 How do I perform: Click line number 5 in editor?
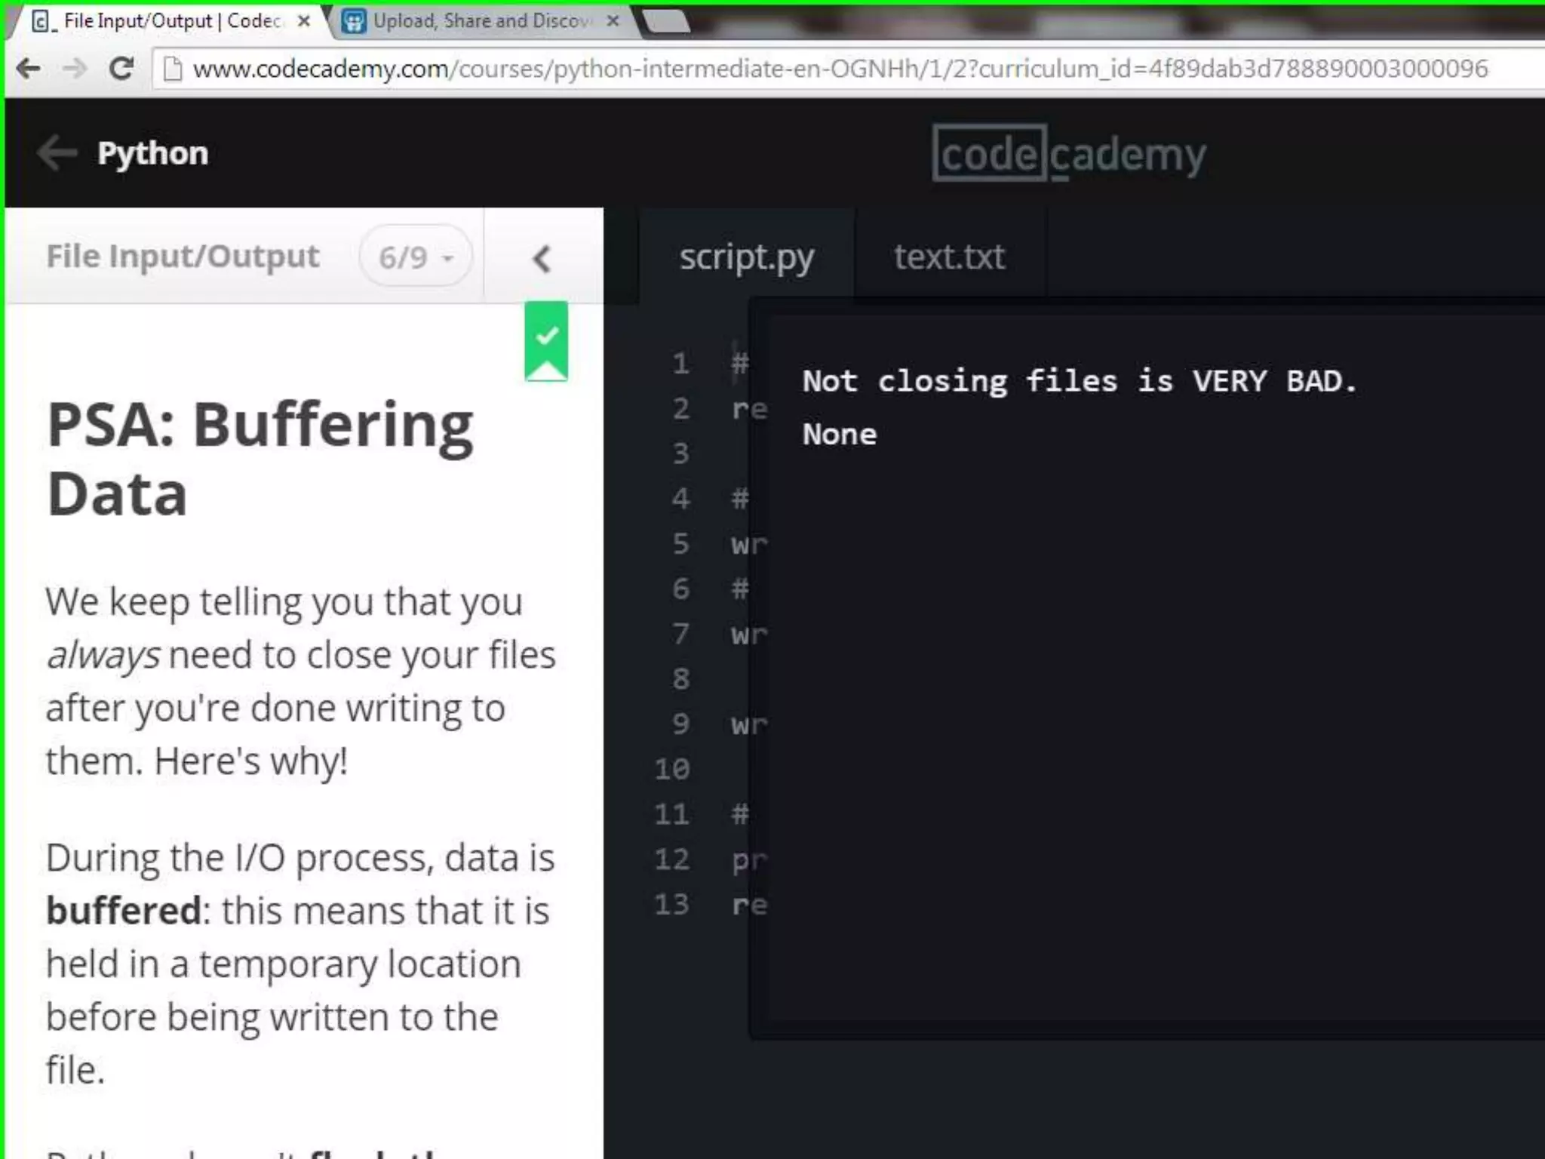681,544
